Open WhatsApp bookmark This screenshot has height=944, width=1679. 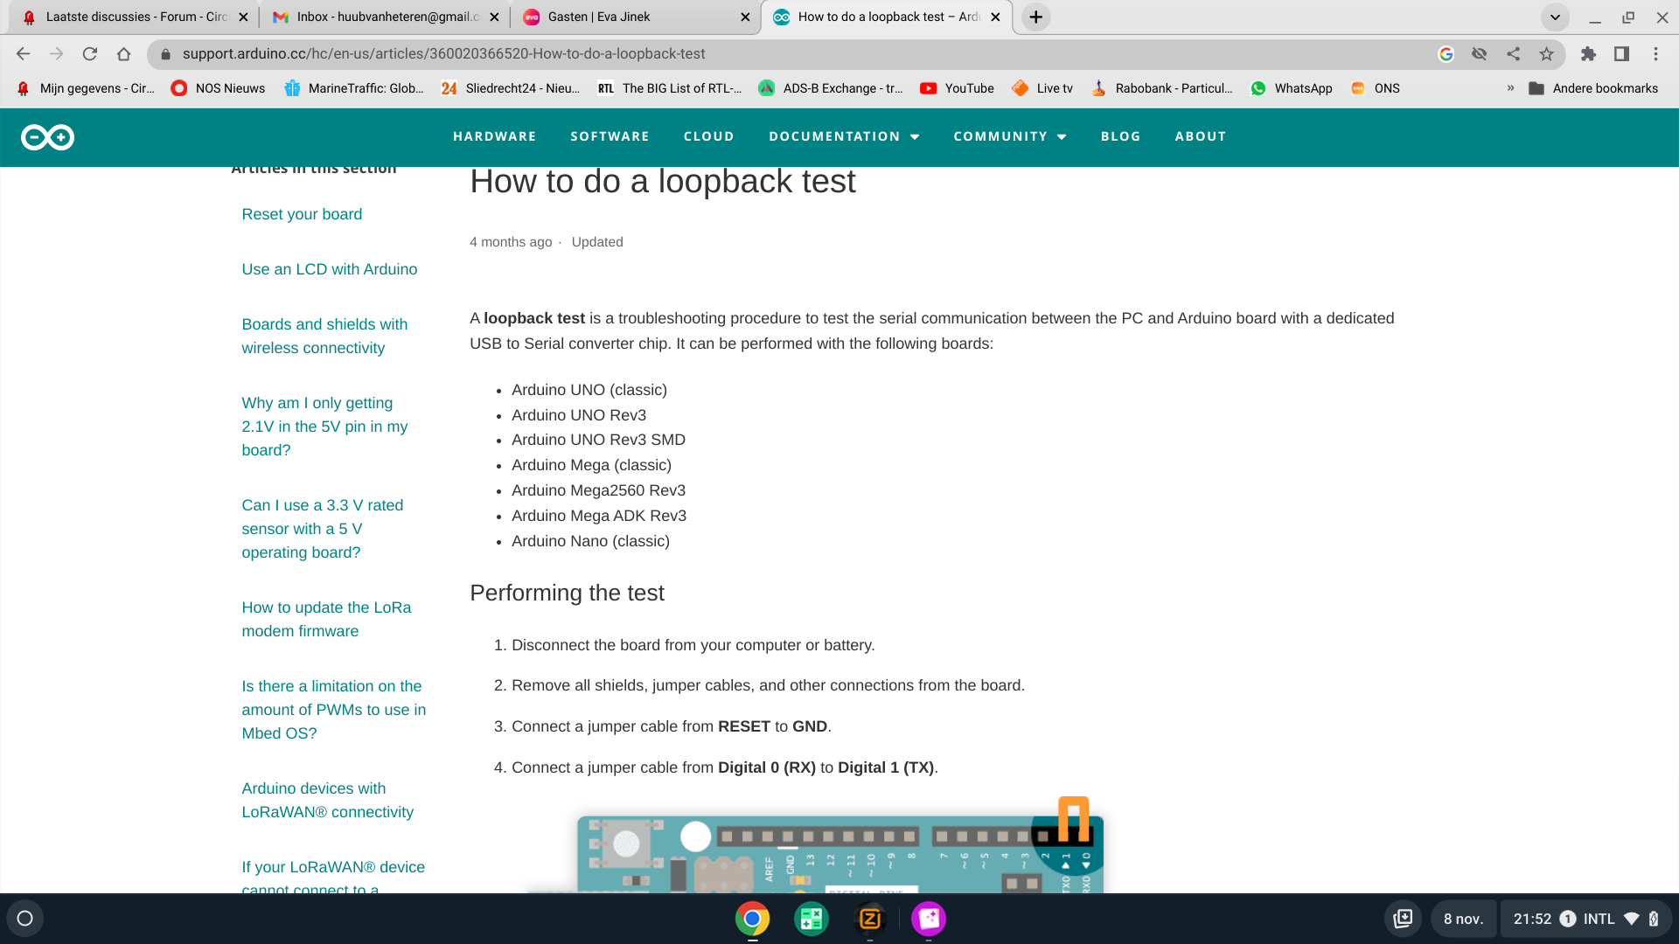pos(1292,88)
